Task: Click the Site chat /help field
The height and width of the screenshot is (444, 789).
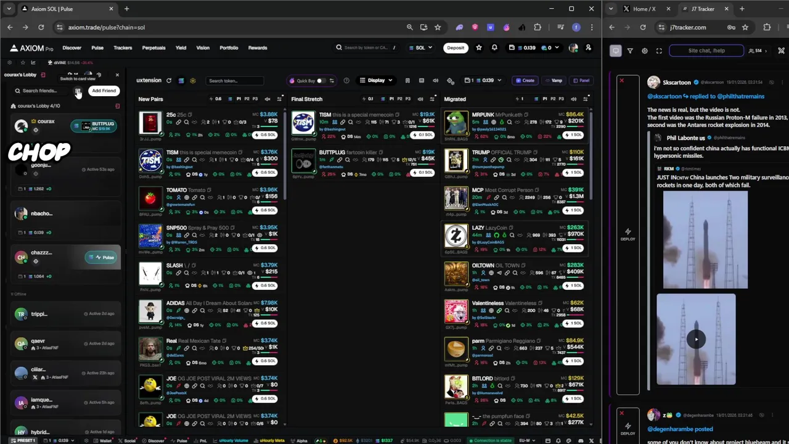Action: coord(706,51)
